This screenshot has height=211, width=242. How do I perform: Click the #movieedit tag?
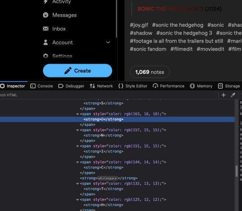pyautogui.click(x=210, y=49)
